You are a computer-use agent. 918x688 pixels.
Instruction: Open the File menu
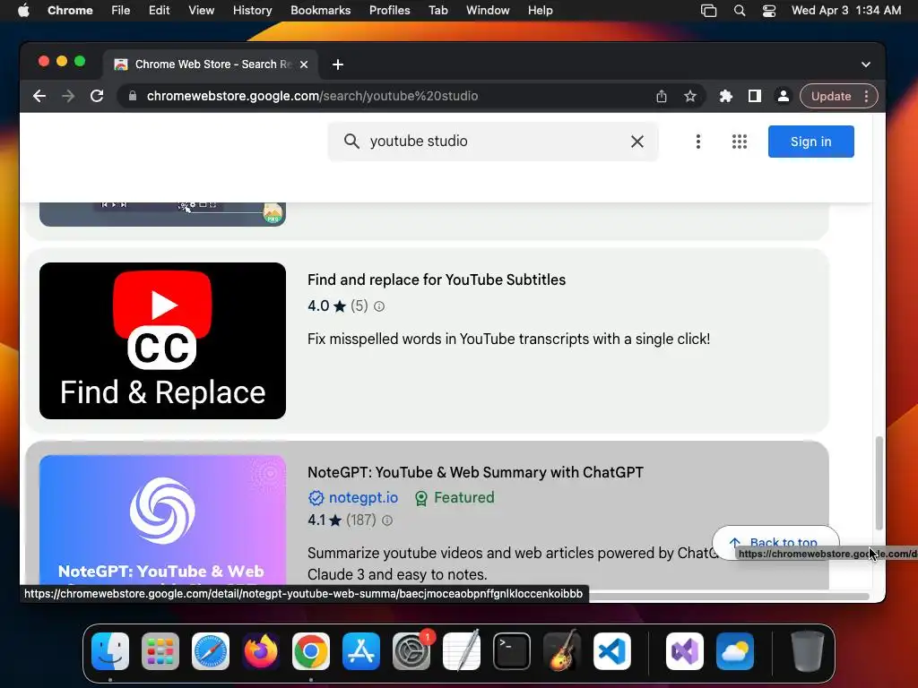[x=121, y=11]
